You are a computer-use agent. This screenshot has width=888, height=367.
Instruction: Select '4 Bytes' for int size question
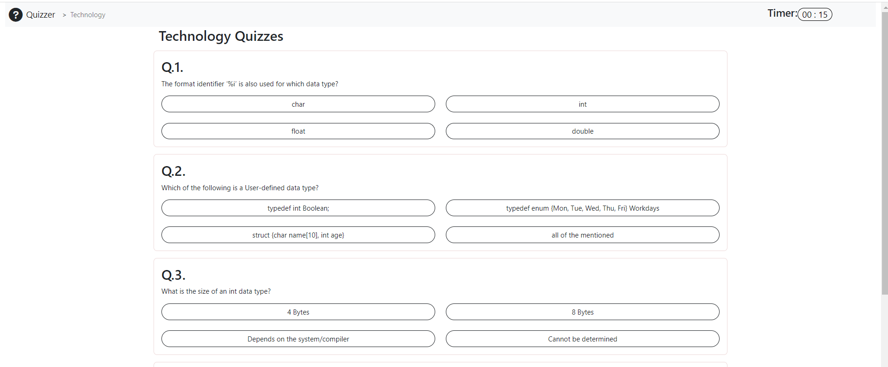pyautogui.click(x=298, y=312)
